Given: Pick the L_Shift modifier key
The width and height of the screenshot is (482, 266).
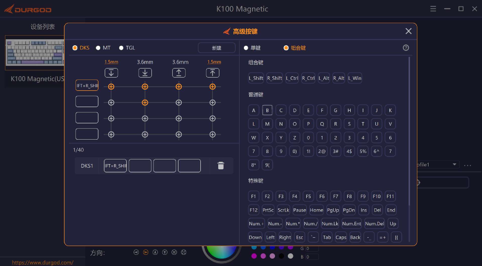Looking at the screenshot, I should [256, 78].
